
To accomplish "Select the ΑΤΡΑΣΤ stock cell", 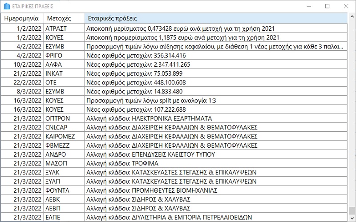I will tap(64, 28).
